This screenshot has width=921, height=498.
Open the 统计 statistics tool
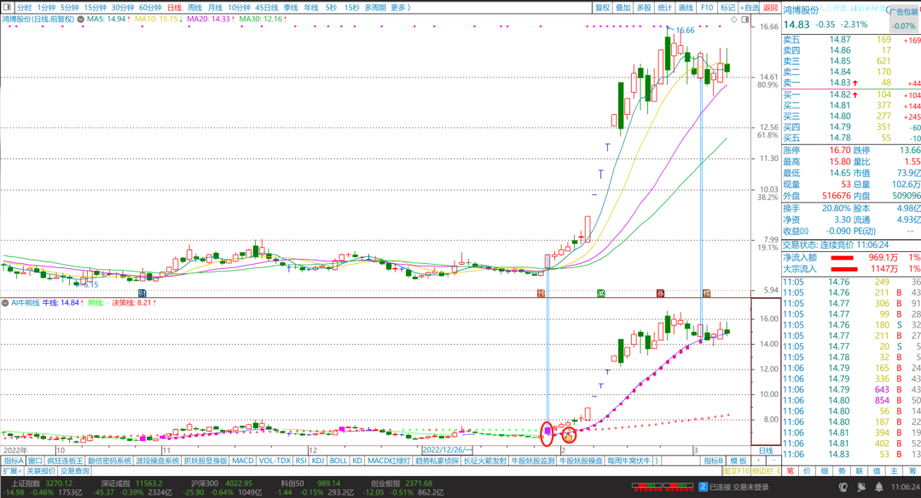(x=665, y=8)
